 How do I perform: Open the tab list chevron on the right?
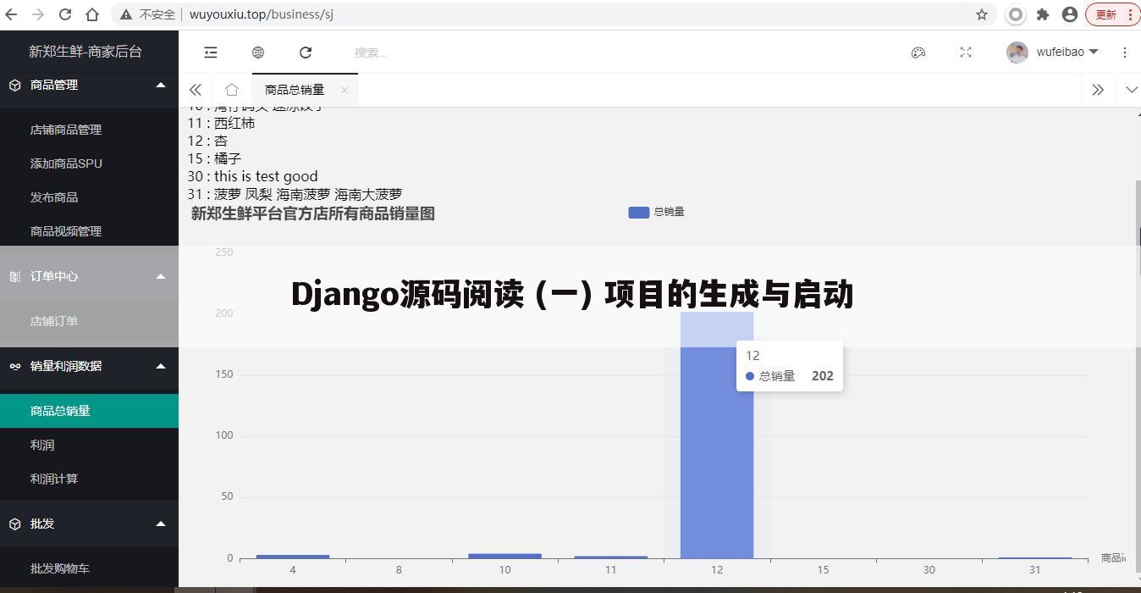tap(1131, 89)
